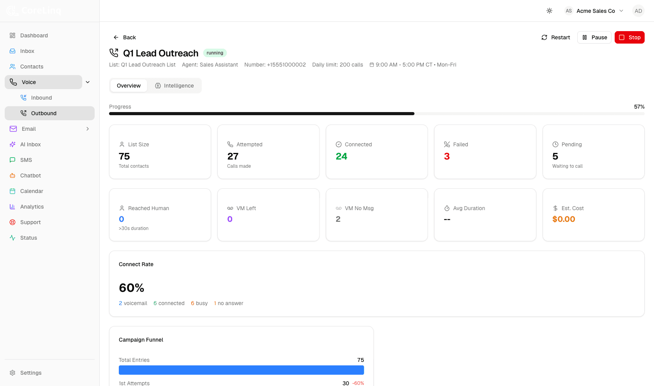Collapse the Voice submenu chevron
654x386 pixels.
pos(88,82)
